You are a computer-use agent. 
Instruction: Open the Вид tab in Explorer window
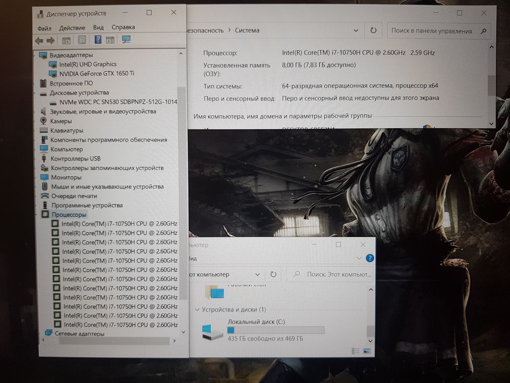(x=193, y=259)
